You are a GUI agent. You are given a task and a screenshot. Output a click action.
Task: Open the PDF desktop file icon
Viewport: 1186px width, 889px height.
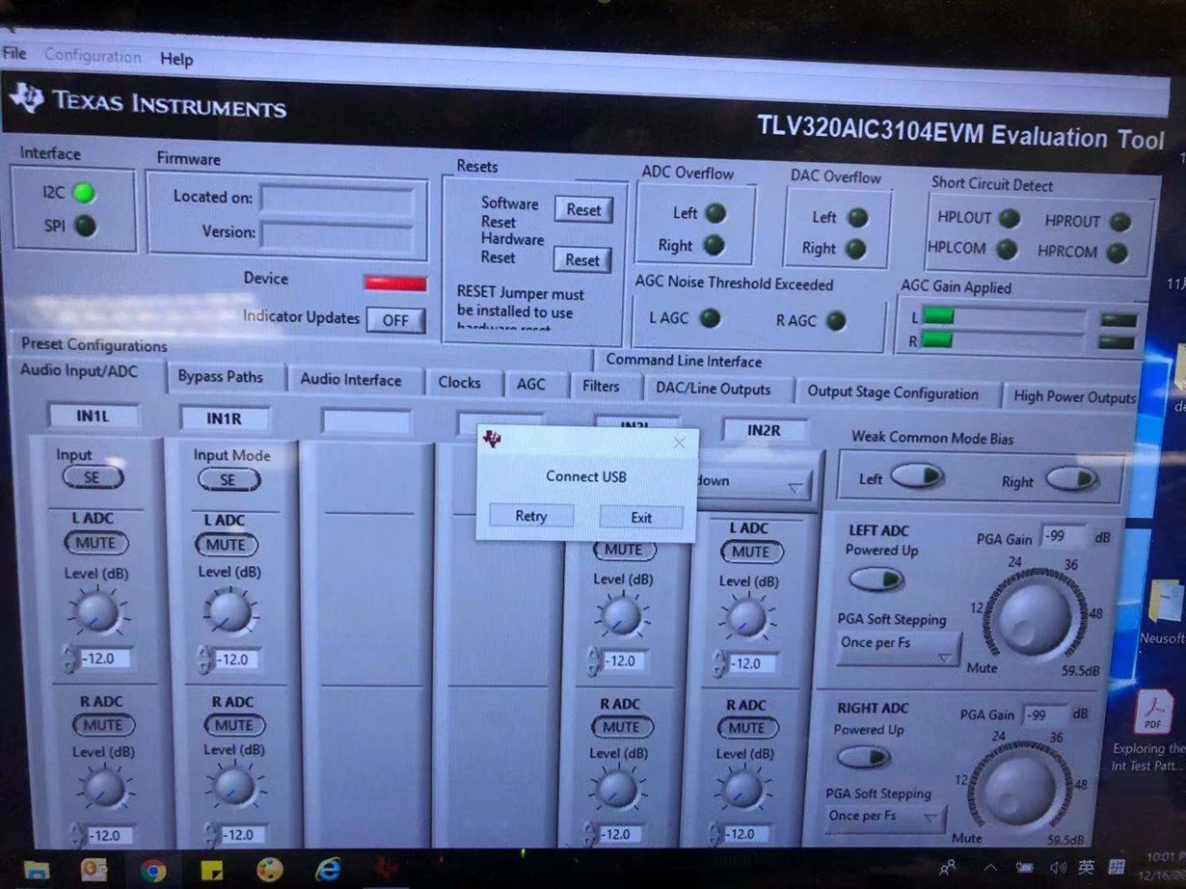pyautogui.click(x=1152, y=713)
